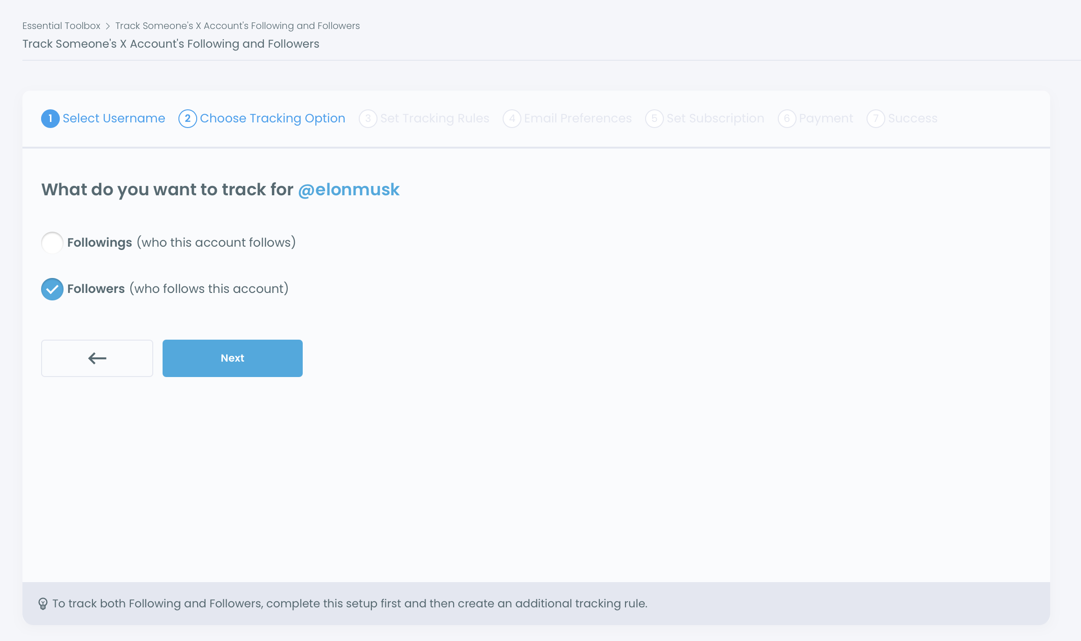Click the lightbulb tip icon
Screen dimensions: 1081x641
tap(43, 604)
